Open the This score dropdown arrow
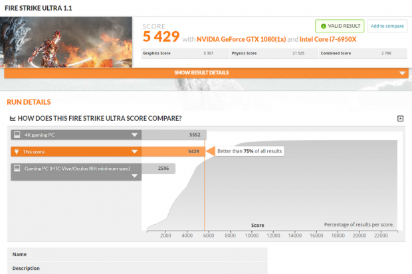Screen dimensions: 412x274 pos(134,151)
